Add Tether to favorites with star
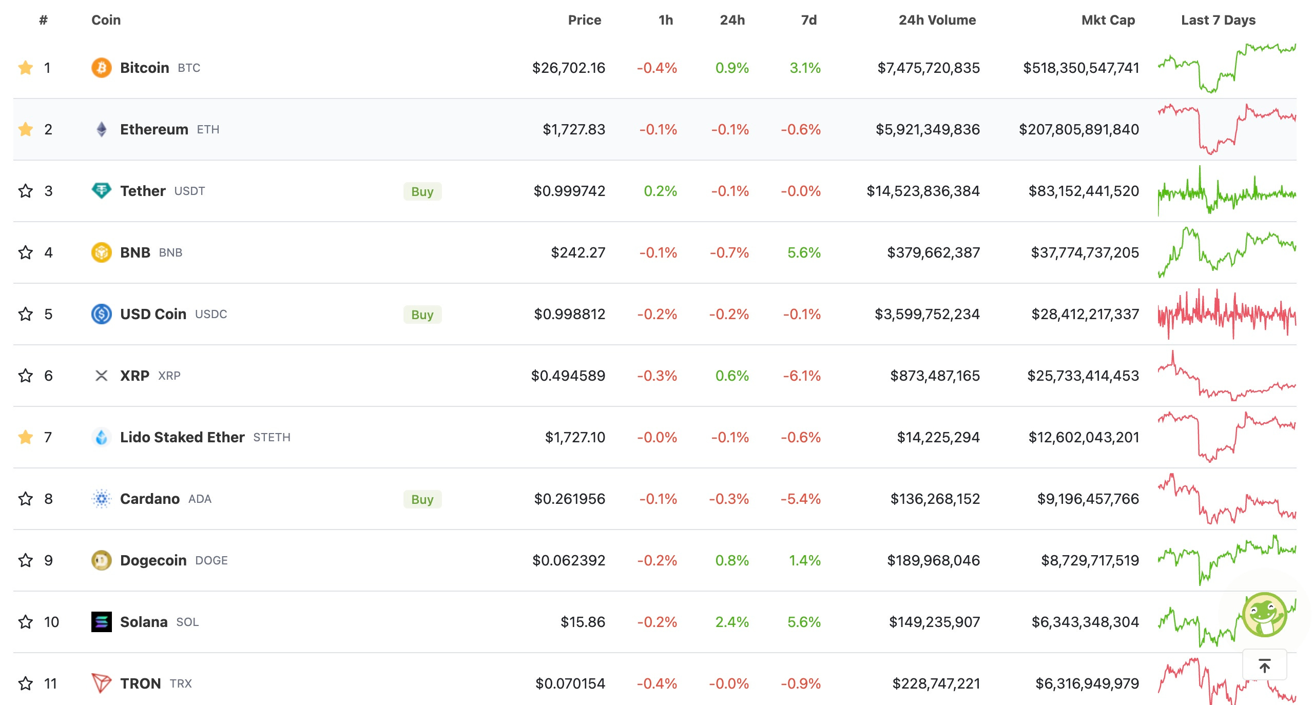This screenshot has height=705, width=1312. click(25, 191)
